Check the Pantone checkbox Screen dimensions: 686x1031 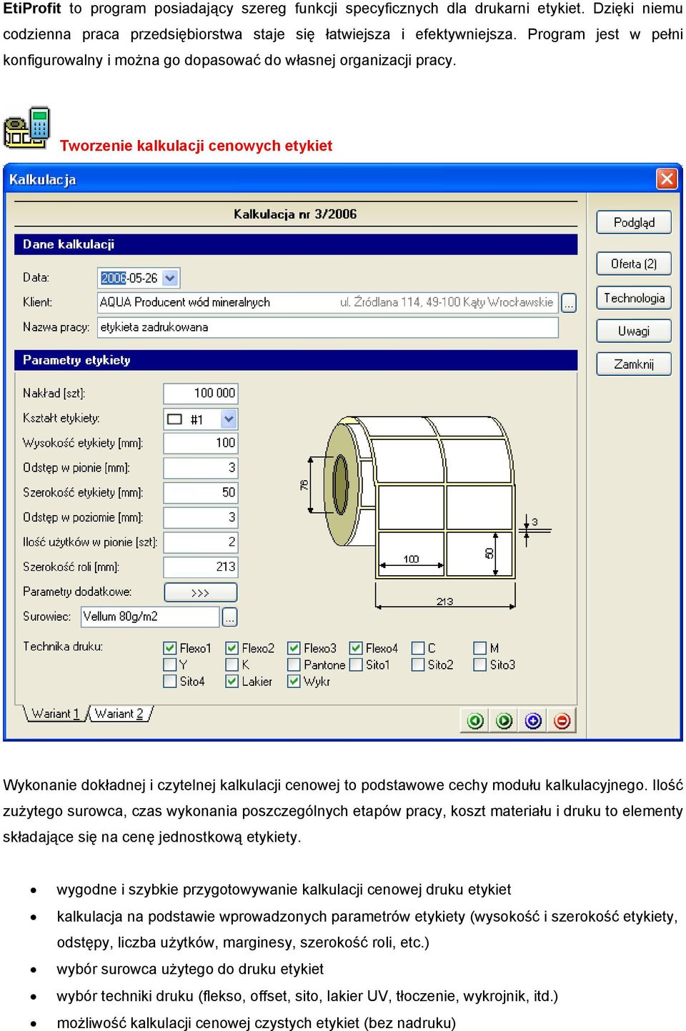pos(294,664)
